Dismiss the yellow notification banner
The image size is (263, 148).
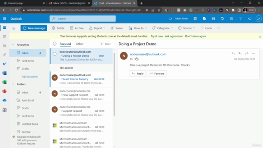pyautogui.click(x=260, y=37)
